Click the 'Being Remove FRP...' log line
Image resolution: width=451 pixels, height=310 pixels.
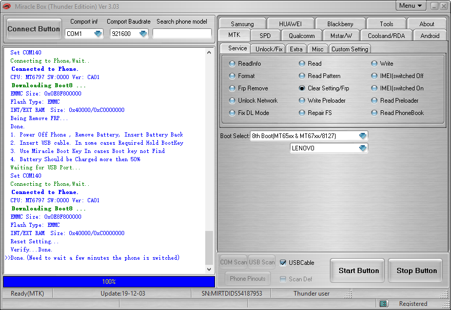pyautogui.click(x=39, y=118)
